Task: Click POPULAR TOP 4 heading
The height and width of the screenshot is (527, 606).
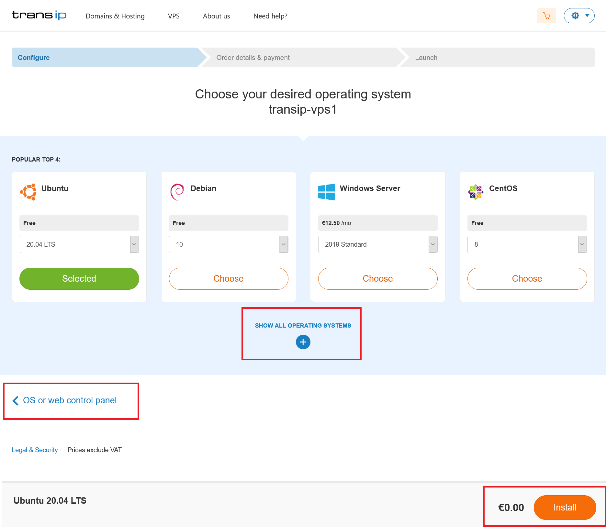Action: (x=36, y=160)
